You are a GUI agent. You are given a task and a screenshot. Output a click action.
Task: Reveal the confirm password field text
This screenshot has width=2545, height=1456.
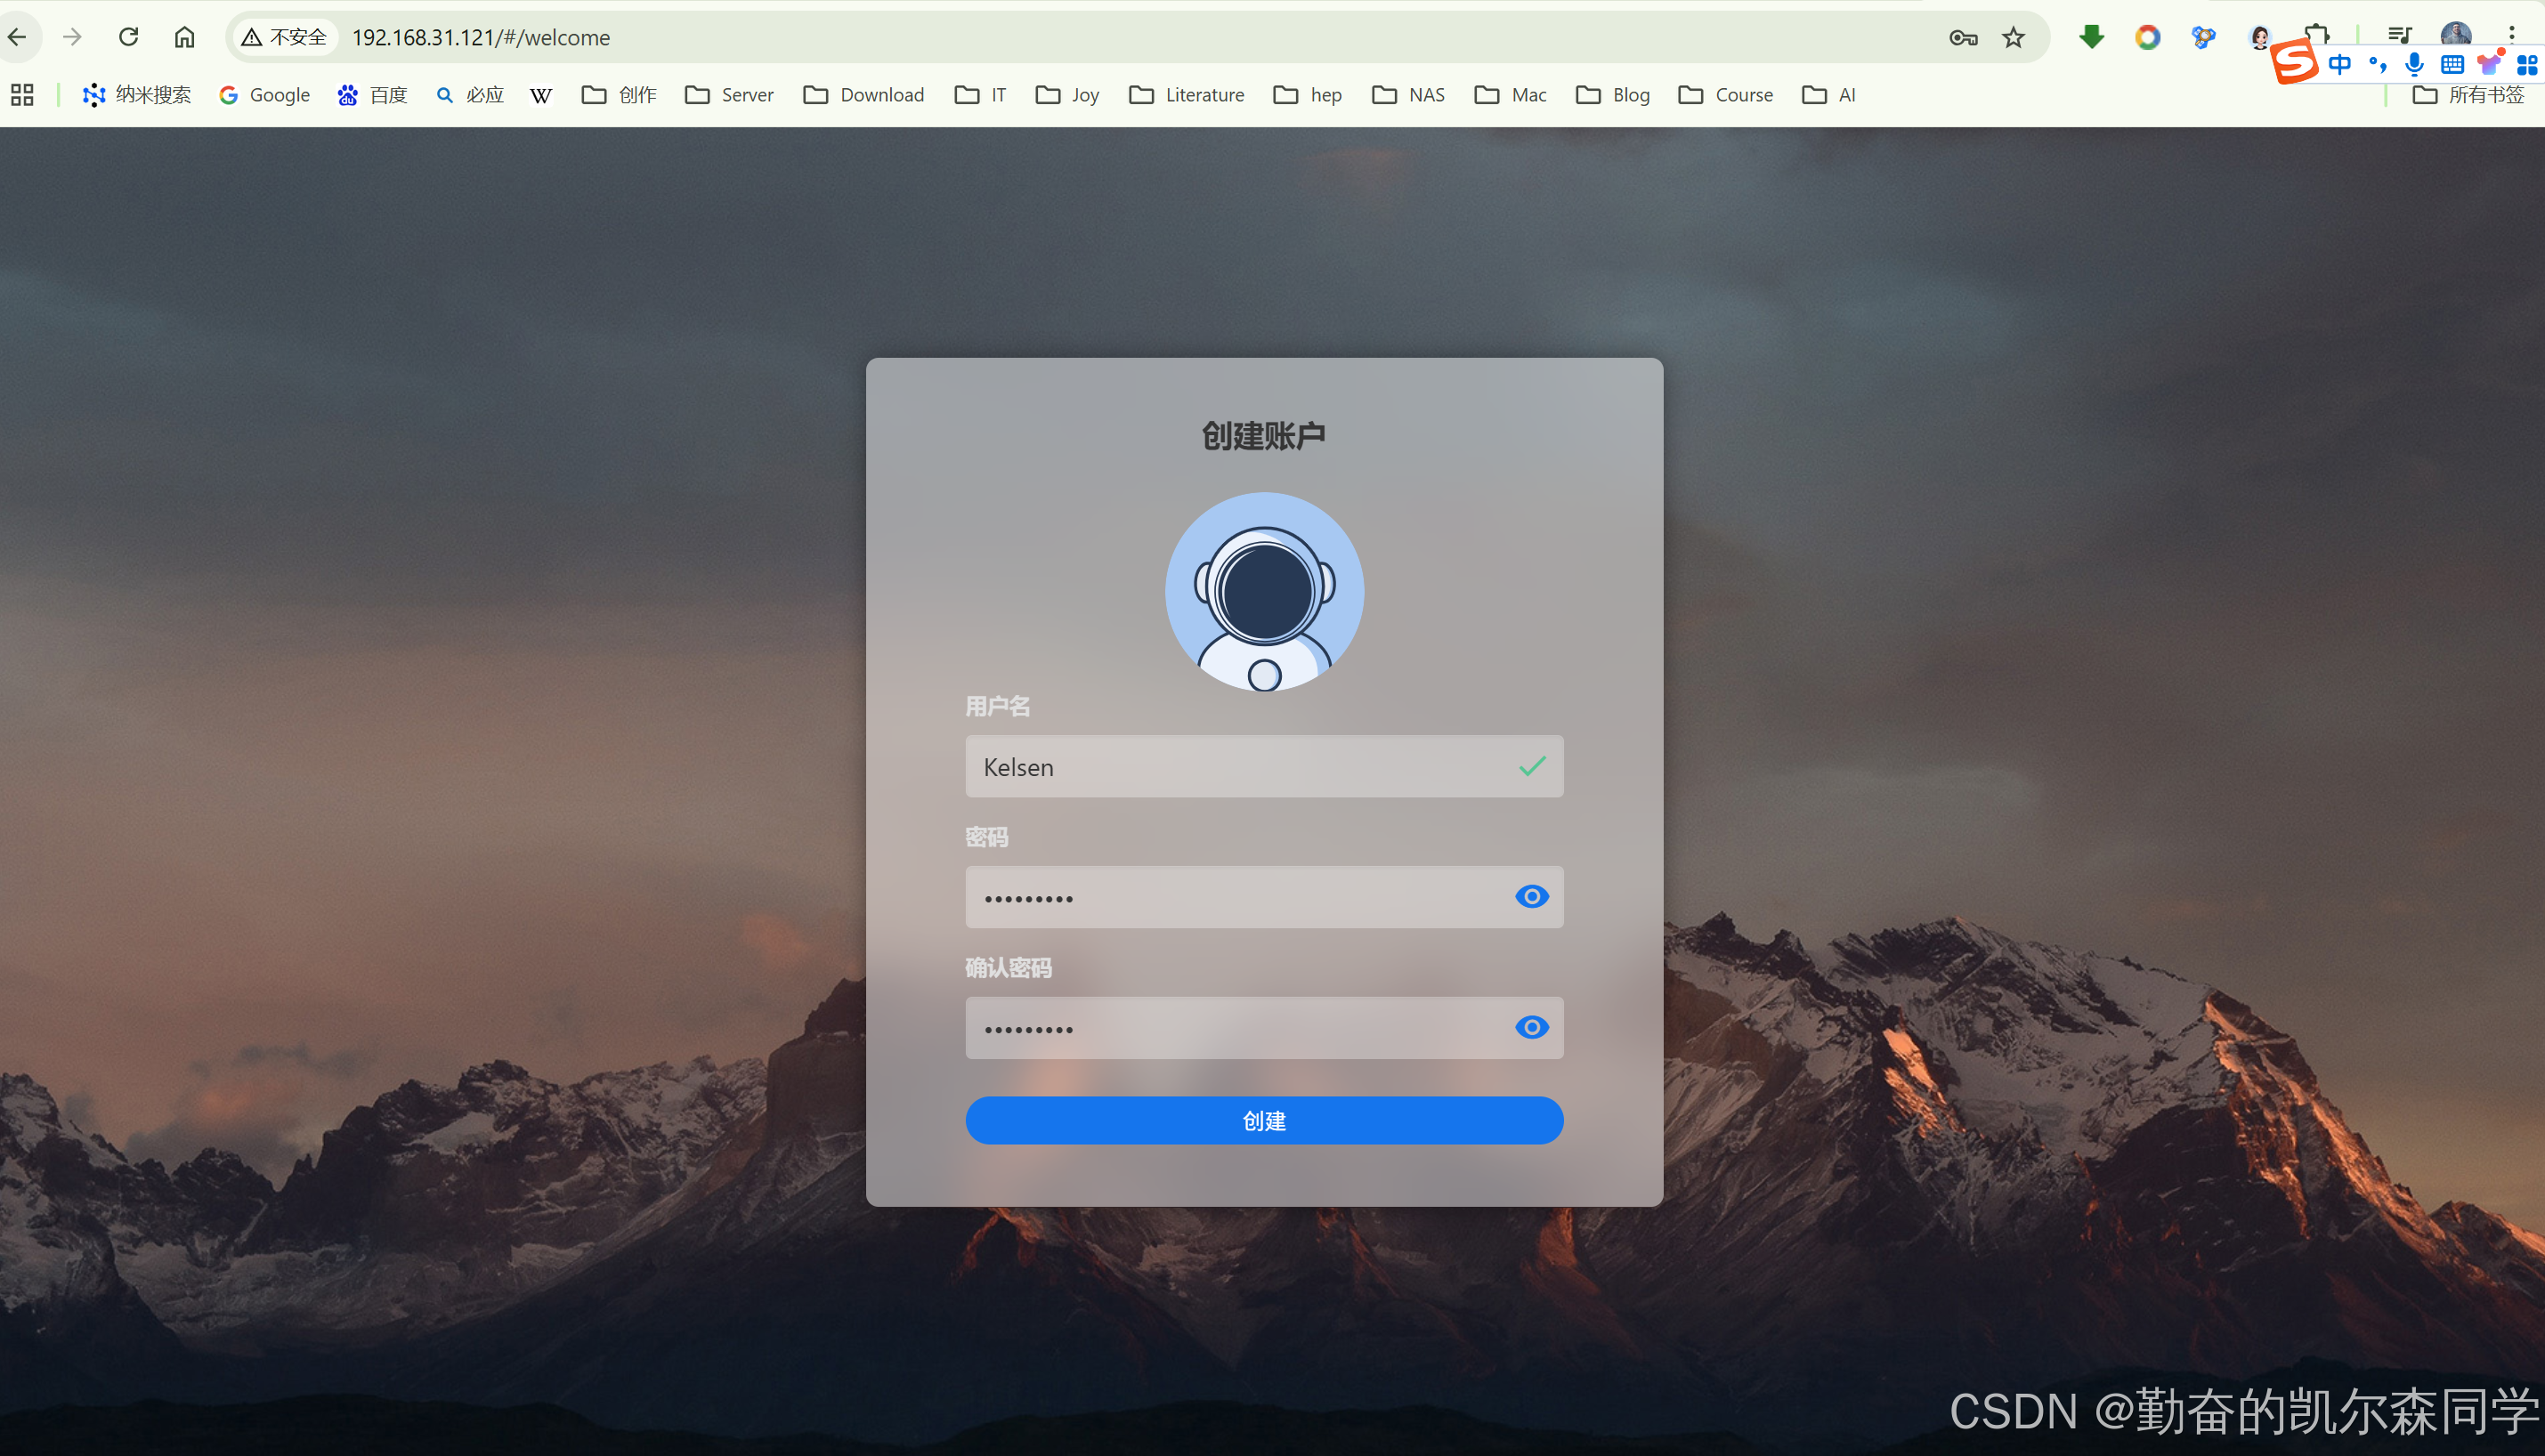pyautogui.click(x=1531, y=1027)
